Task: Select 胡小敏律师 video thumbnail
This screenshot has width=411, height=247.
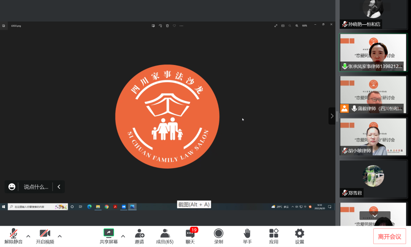Action: click(373, 137)
